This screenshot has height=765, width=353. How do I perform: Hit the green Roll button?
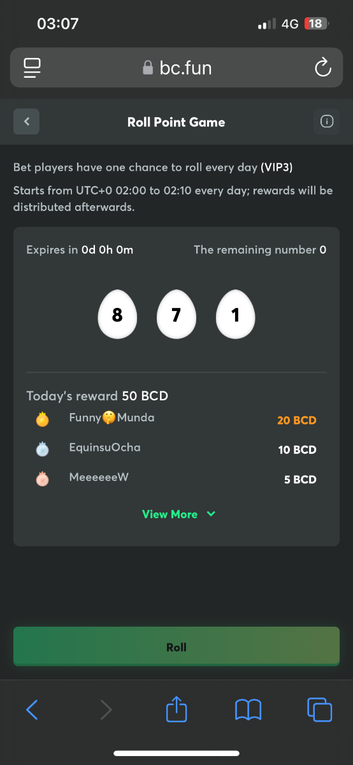click(x=176, y=646)
